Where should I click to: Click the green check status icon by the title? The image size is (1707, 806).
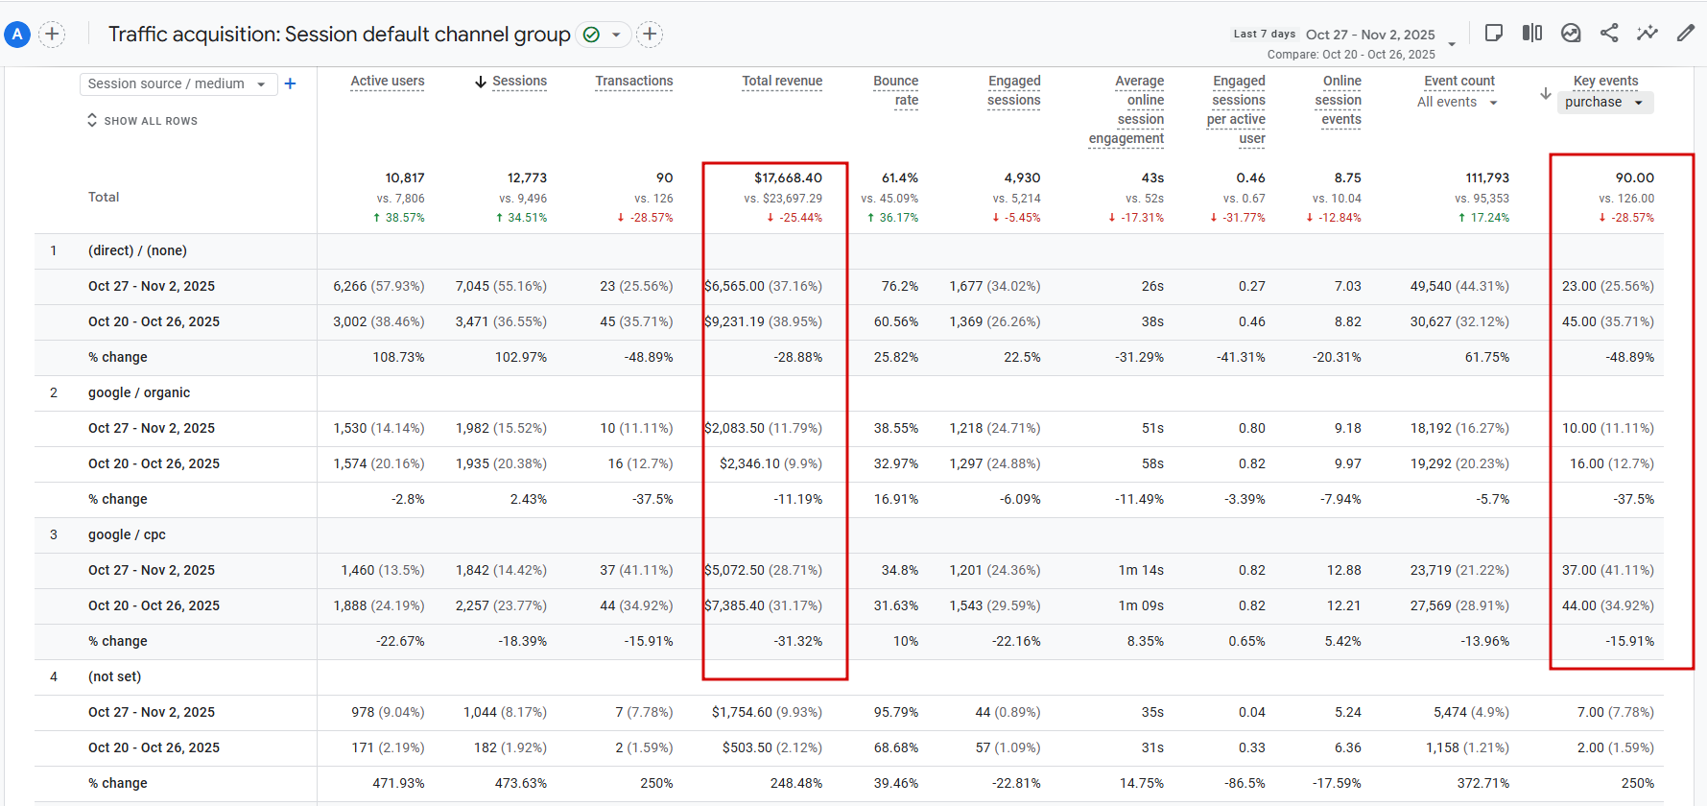592,35
